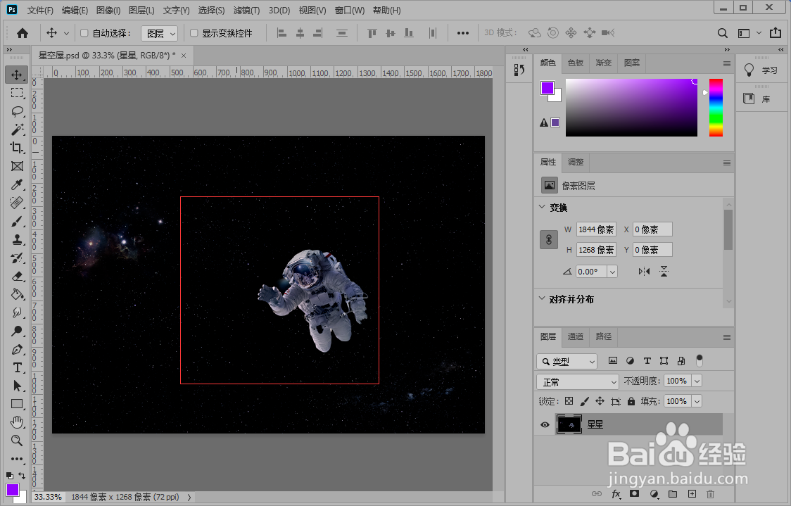791x506 pixels.
Task: Select the Rectangular Marquee tool
Action: 17,93
